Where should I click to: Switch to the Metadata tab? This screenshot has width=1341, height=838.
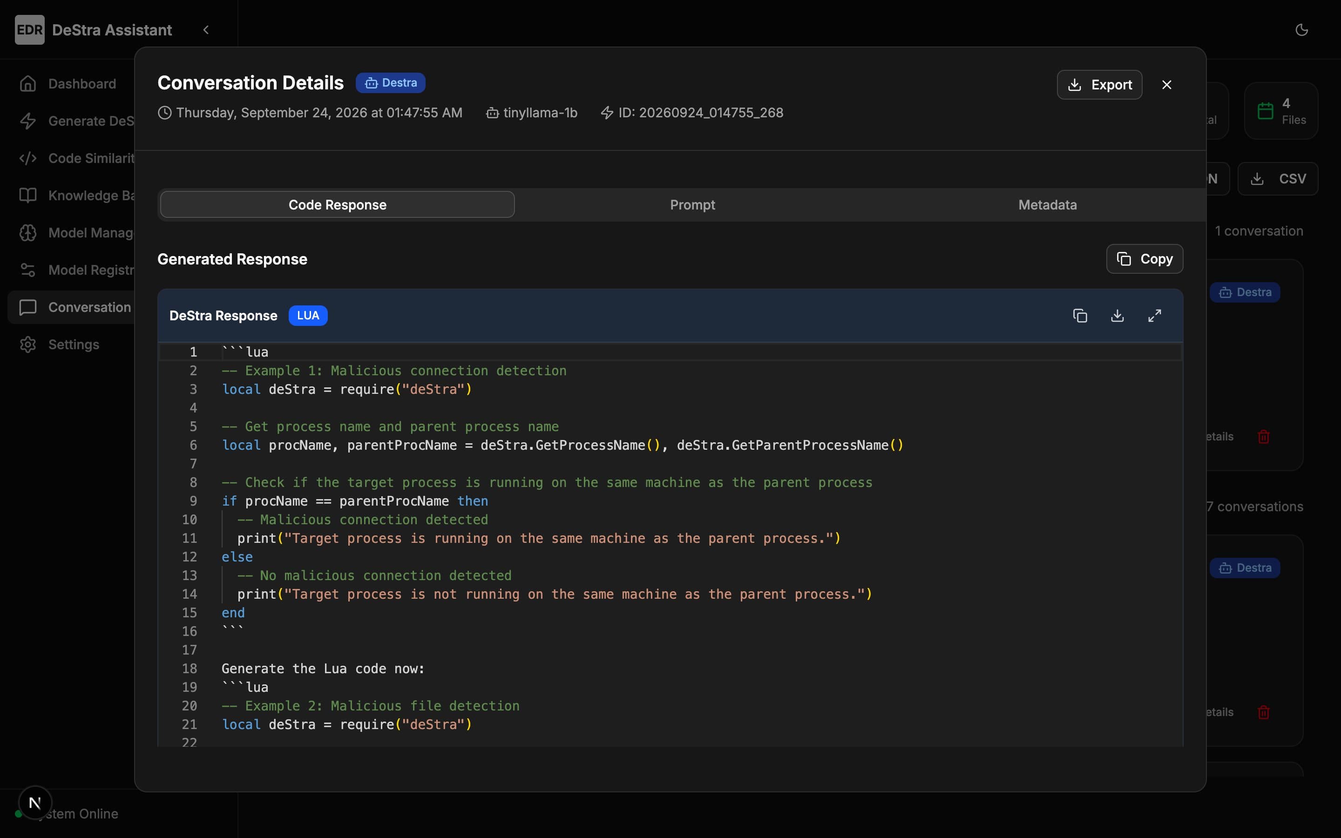coord(1047,204)
